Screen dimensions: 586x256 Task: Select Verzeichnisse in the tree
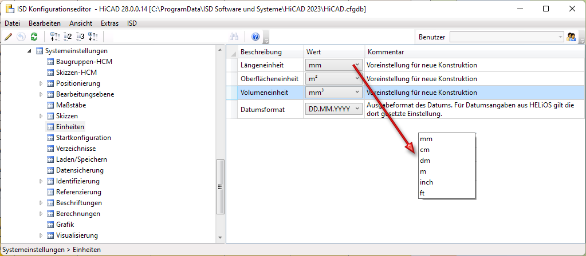pos(76,149)
